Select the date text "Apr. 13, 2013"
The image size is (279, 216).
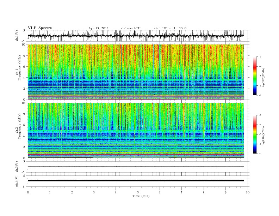point(98,28)
